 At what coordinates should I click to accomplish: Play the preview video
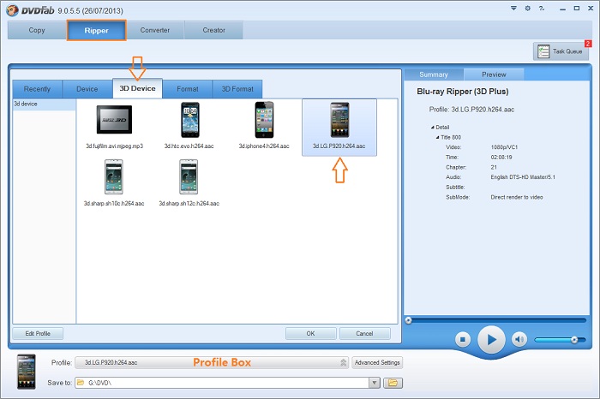click(x=491, y=339)
